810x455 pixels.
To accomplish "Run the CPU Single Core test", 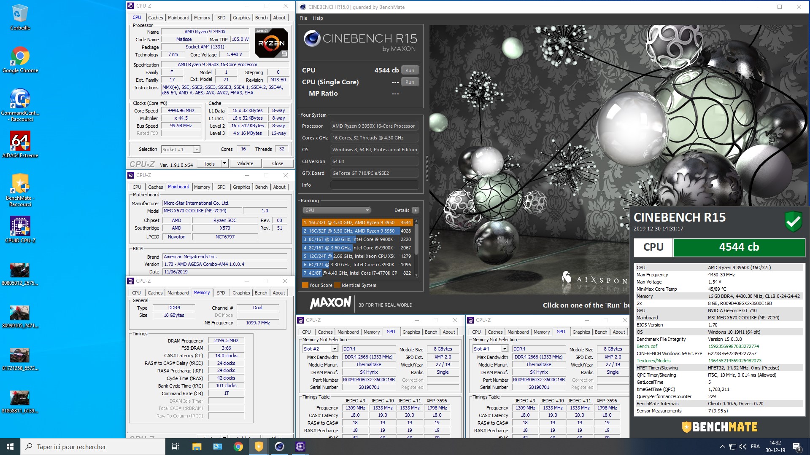I will pyautogui.click(x=410, y=82).
